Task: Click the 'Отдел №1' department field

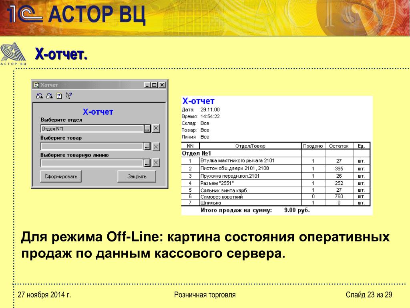Action: pos(92,129)
